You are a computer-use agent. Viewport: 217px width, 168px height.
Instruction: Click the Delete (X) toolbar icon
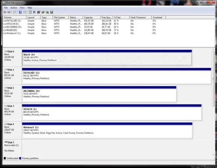34,12
